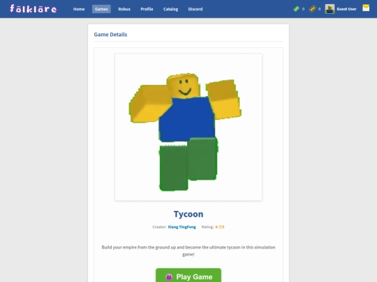Click the Game Details heading

tap(110, 35)
